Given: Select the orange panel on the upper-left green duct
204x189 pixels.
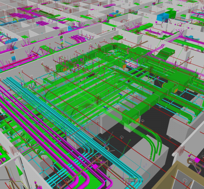Looking at the screenshot, I should tap(65, 70).
